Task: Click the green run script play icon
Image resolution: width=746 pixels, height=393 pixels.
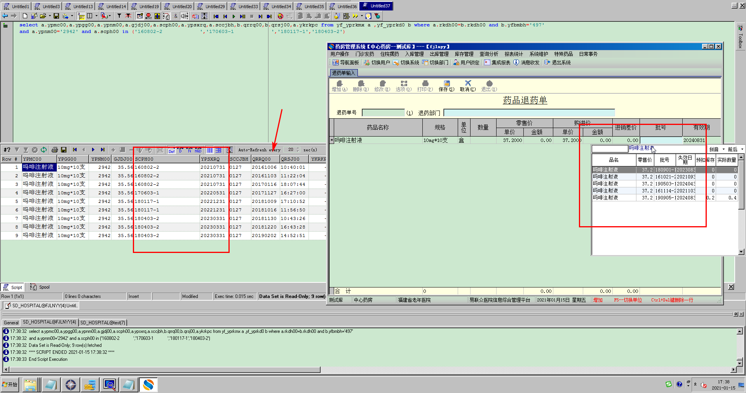Action: click(234, 16)
